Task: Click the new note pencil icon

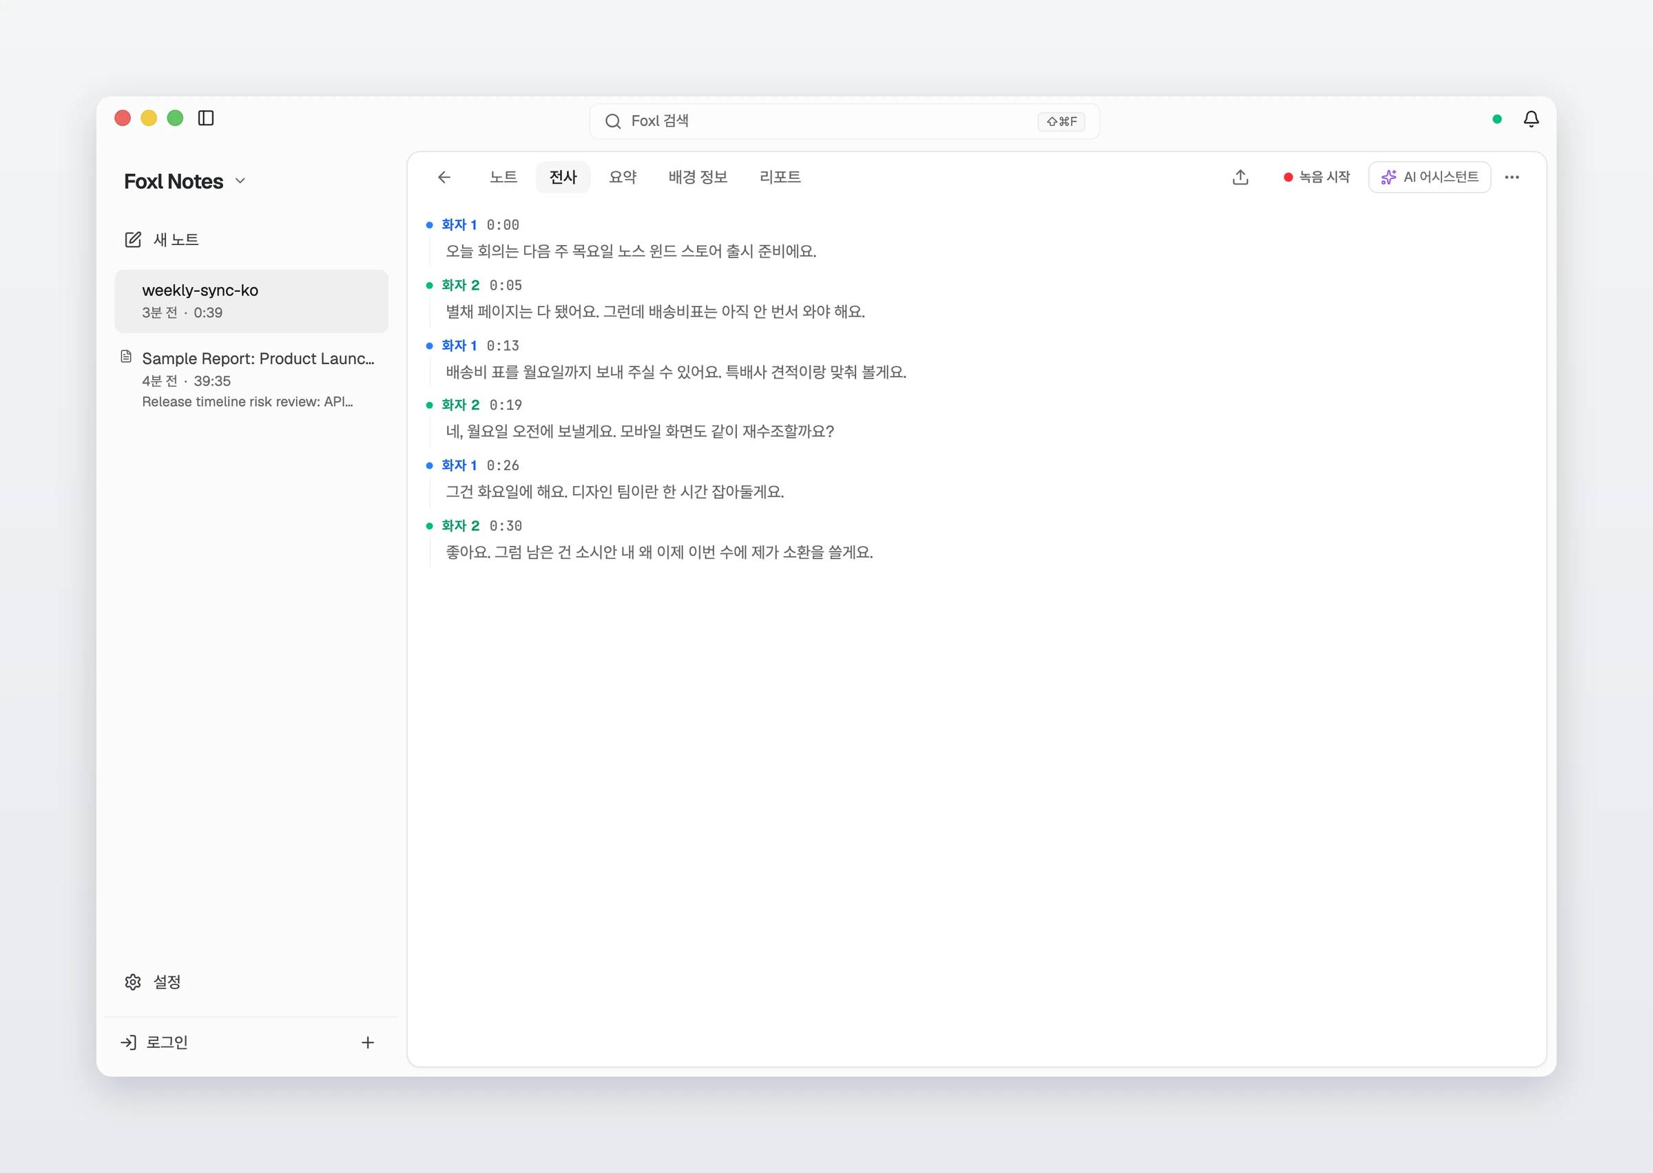Action: point(133,240)
